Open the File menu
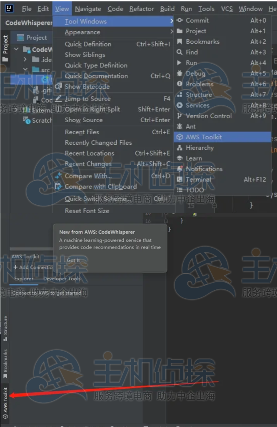Image resolution: width=277 pixels, height=427 pixels. (27, 9)
